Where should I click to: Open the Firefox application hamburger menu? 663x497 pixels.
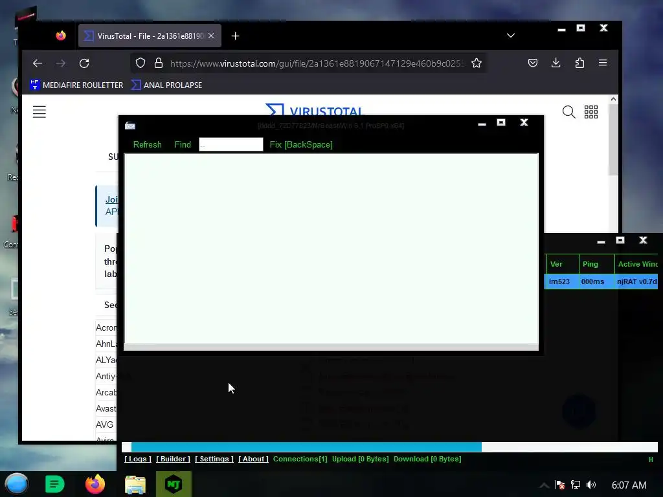tap(603, 63)
